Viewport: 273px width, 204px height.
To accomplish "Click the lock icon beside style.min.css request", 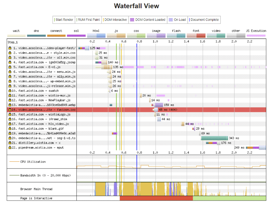I will point(10,53).
